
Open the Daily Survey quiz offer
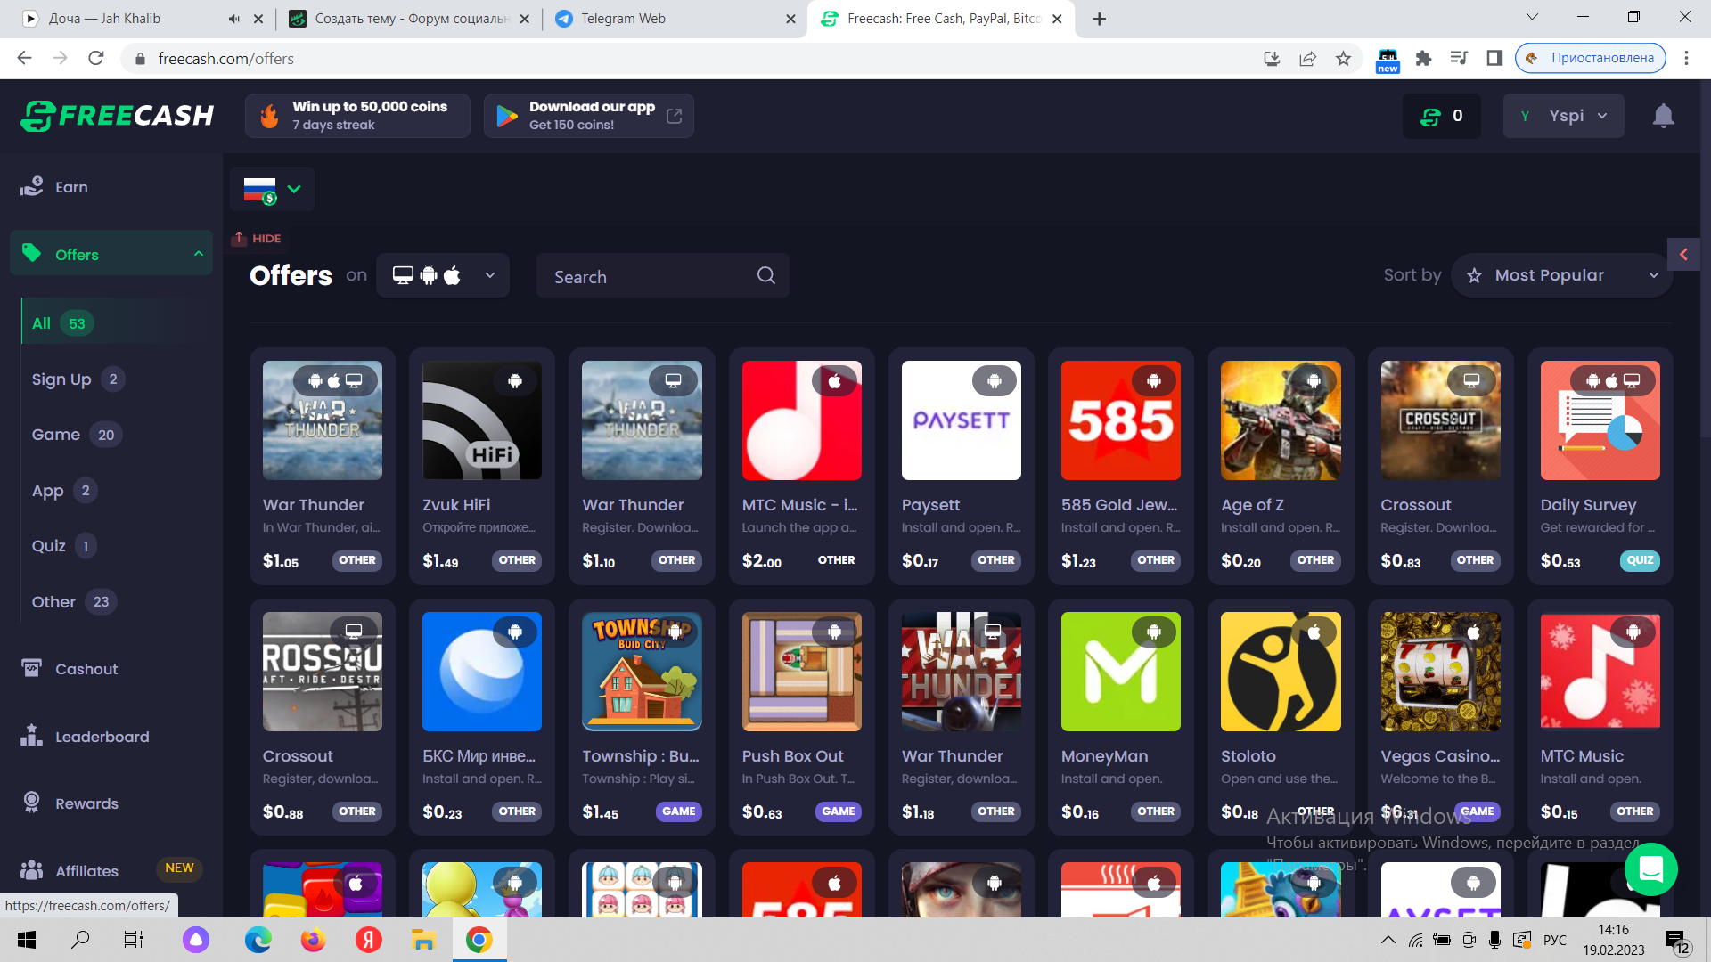point(1600,466)
